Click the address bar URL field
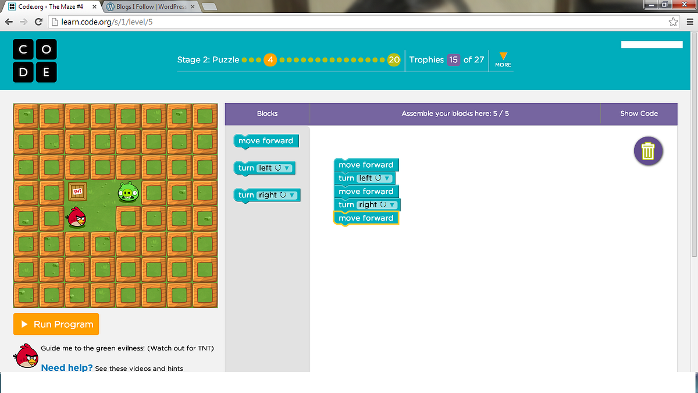The image size is (698, 393). tap(233, 22)
